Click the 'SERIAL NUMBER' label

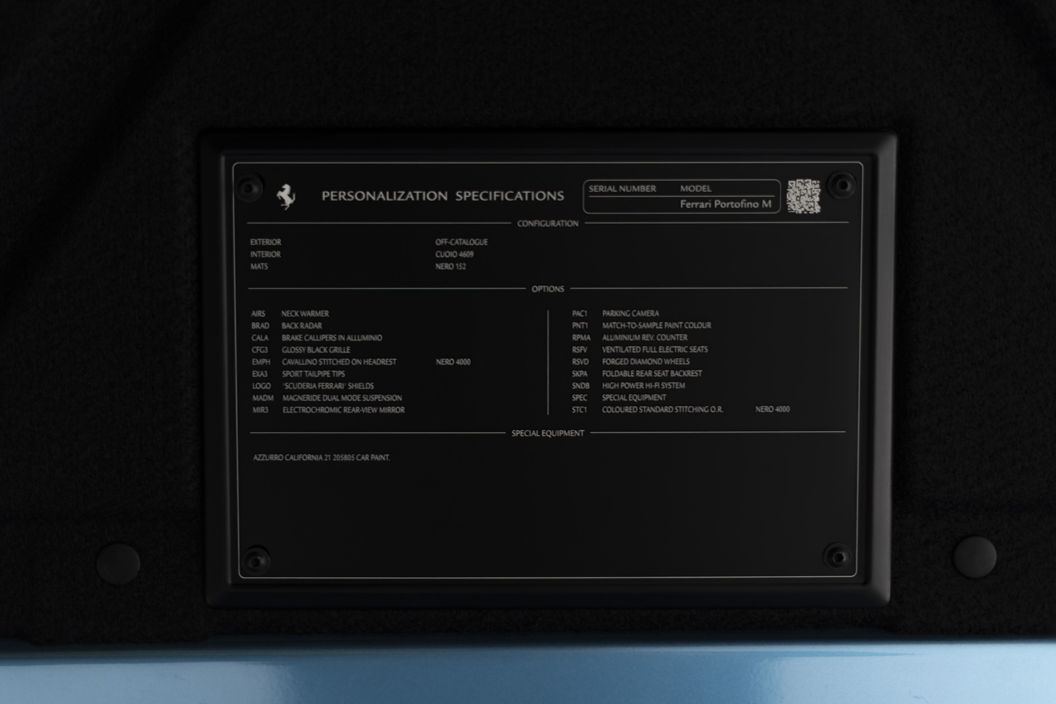tap(622, 189)
